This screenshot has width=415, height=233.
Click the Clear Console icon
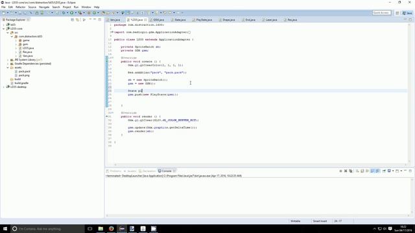pos(357,171)
